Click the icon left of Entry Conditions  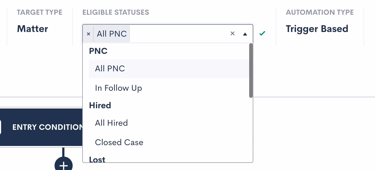[x=0, y=127]
